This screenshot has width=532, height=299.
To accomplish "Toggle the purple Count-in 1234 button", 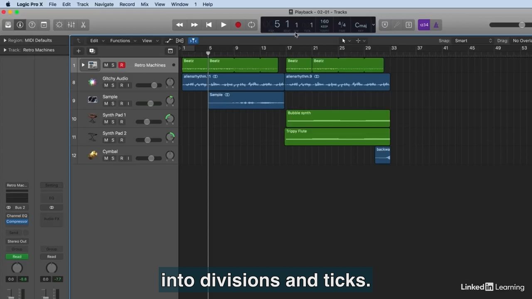I will pyautogui.click(x=424, y=25).
